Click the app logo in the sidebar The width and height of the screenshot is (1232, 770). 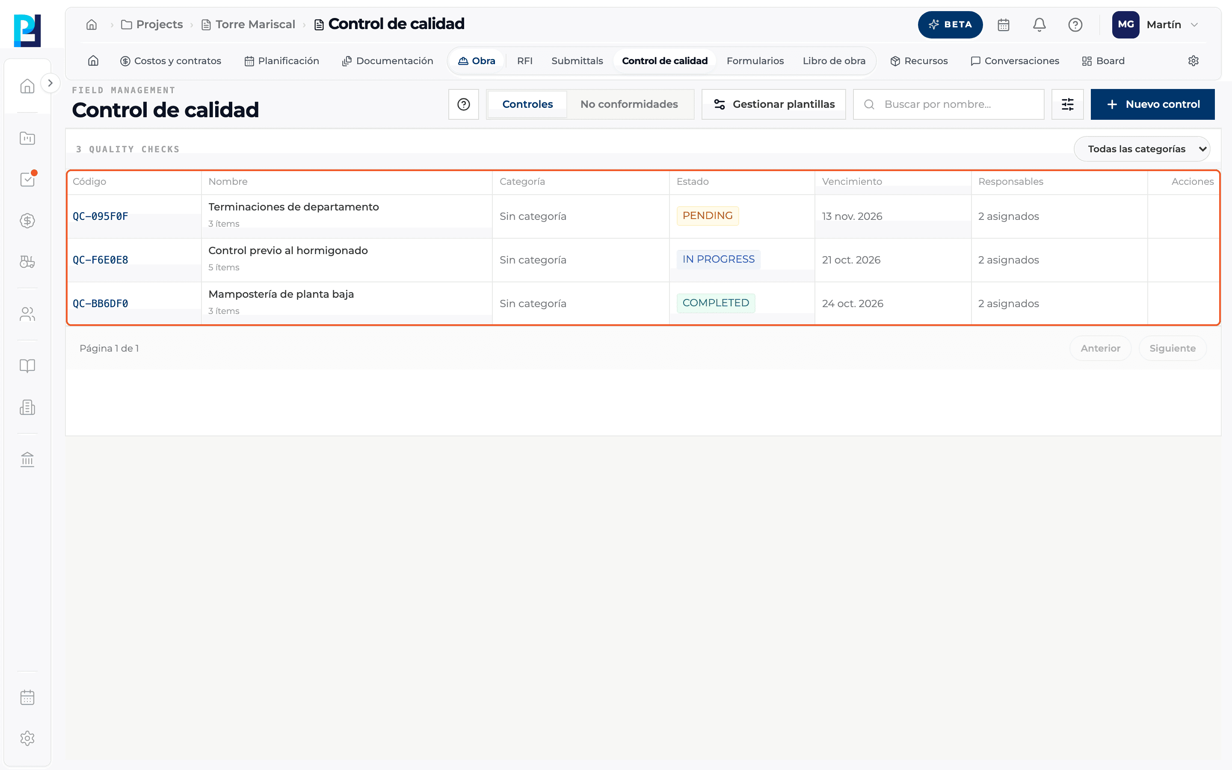click(x=27, y=30)
